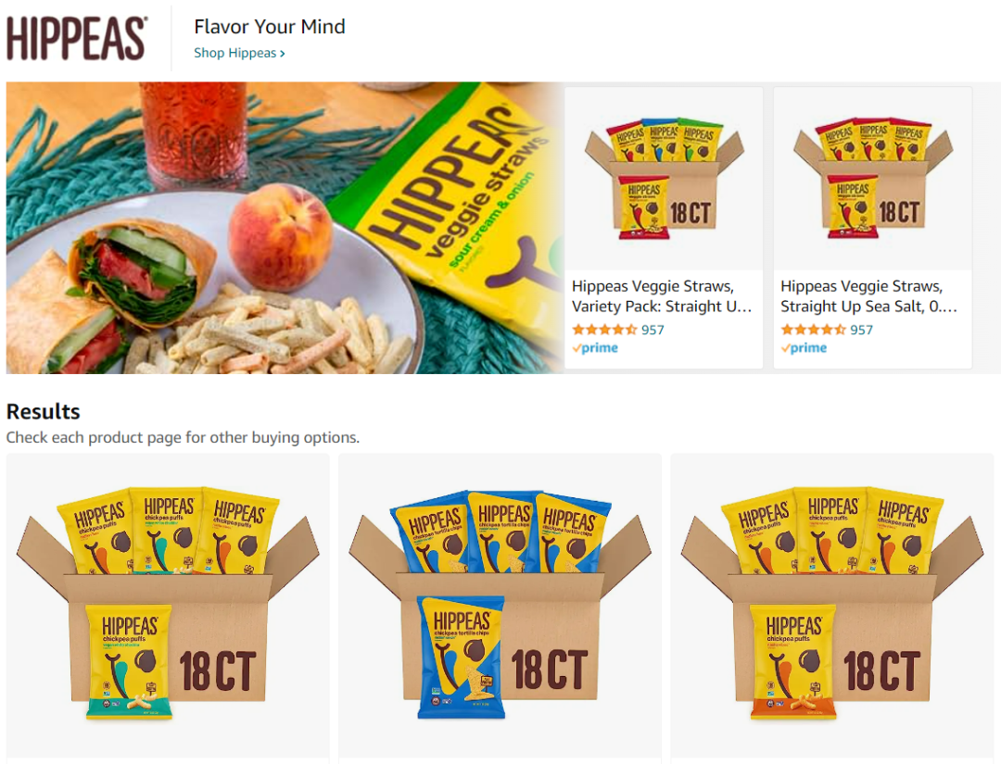The height and width of the screenshot is (764, 1001).
Task: Open the 957 reviews count for the Variety Pack
Action: pos(653,330)
